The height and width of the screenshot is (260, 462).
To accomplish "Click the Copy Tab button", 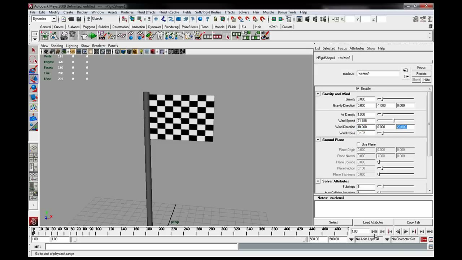I will tap(413, 222).
